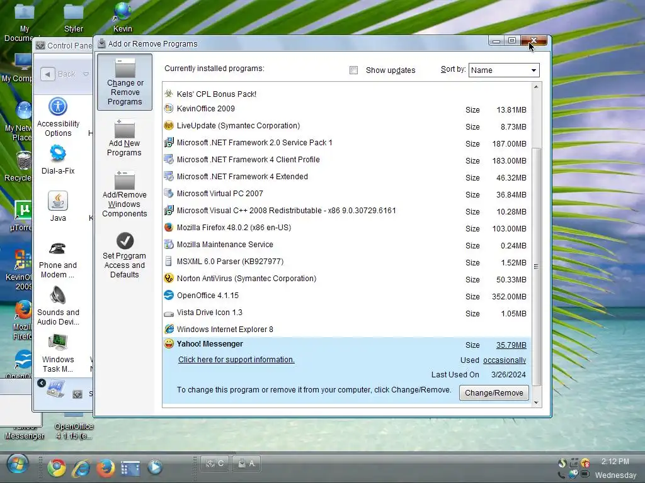Launch Internet Explorer from taskbar

[81, 468]
